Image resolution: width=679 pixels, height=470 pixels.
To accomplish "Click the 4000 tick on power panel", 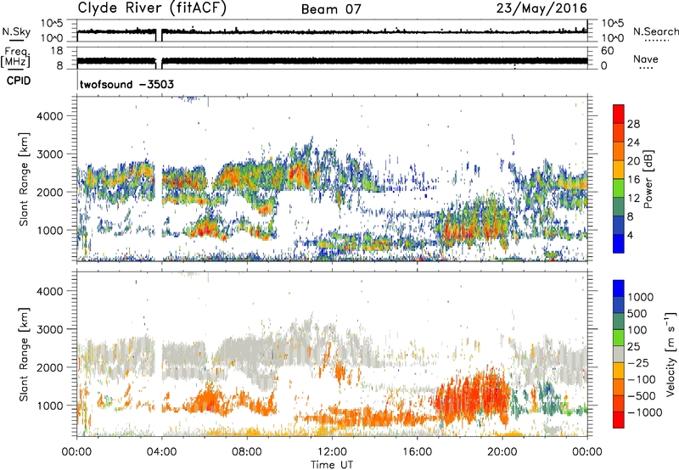I will [x=49, y=116].
